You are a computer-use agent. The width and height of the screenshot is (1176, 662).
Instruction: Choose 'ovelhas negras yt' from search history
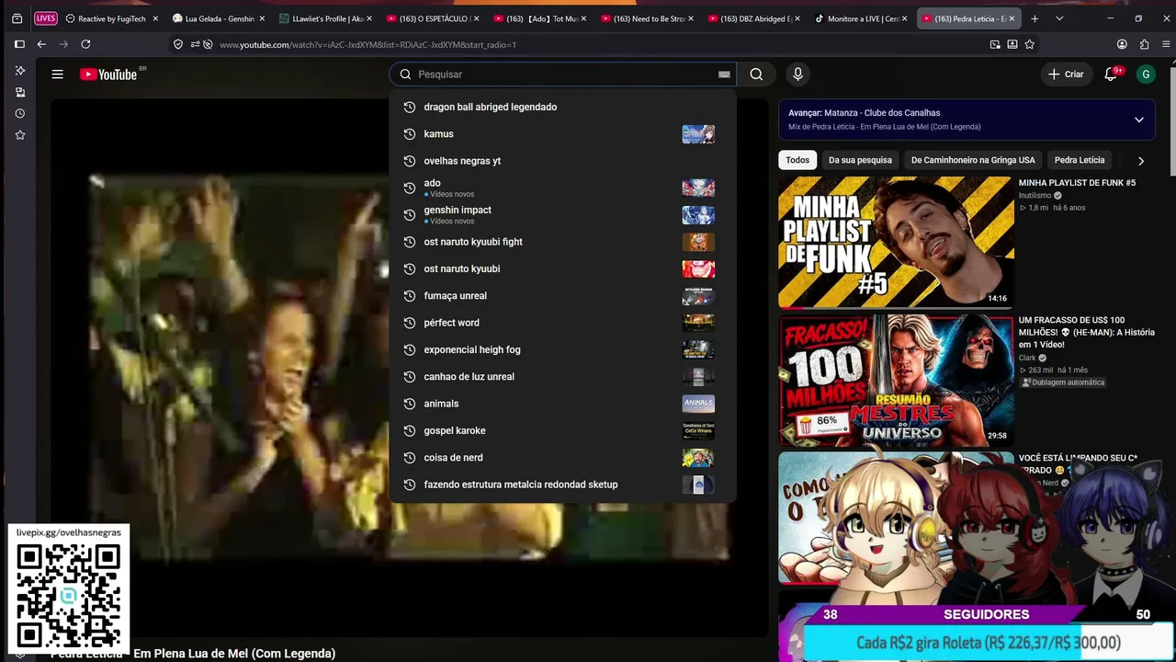(x=562, y=161)
